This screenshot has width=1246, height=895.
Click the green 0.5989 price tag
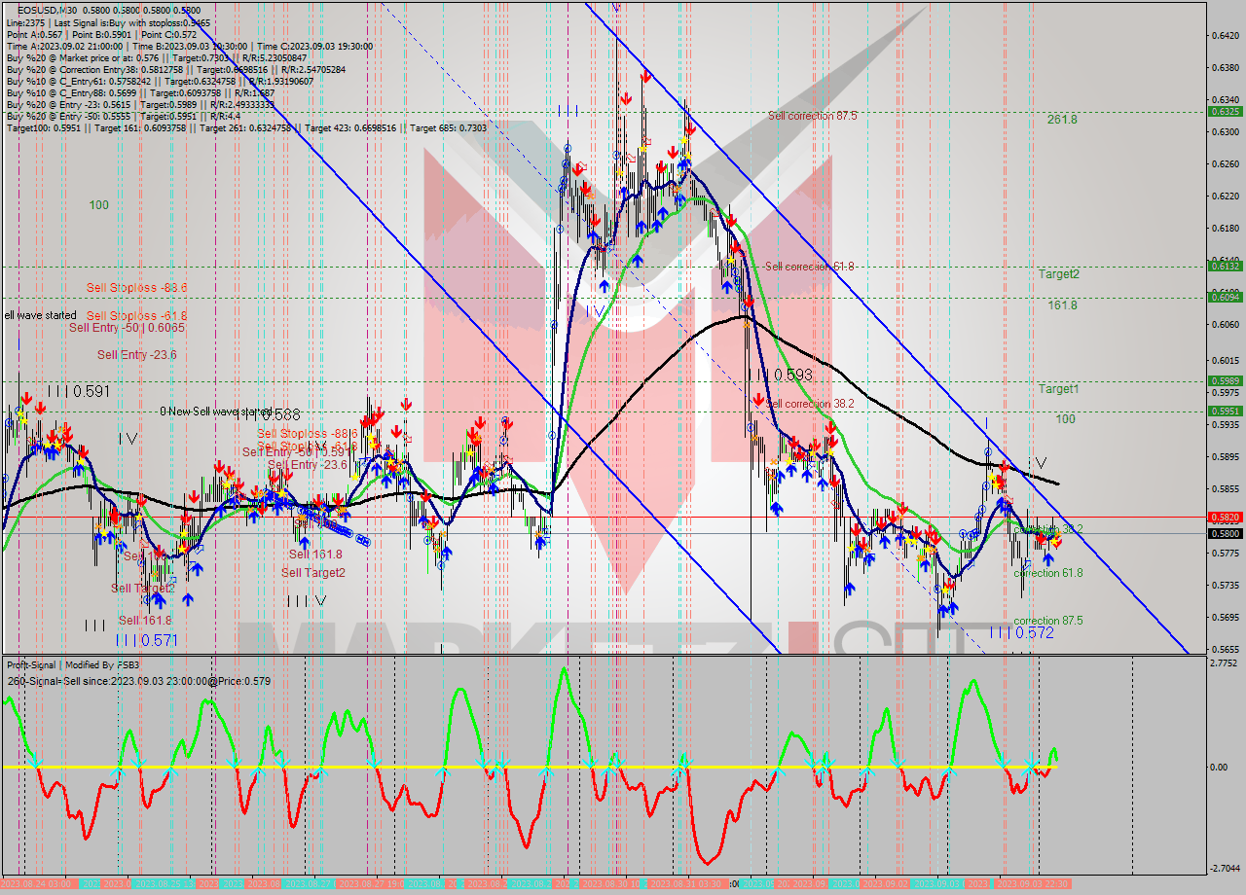click(x=1224, y=380)
